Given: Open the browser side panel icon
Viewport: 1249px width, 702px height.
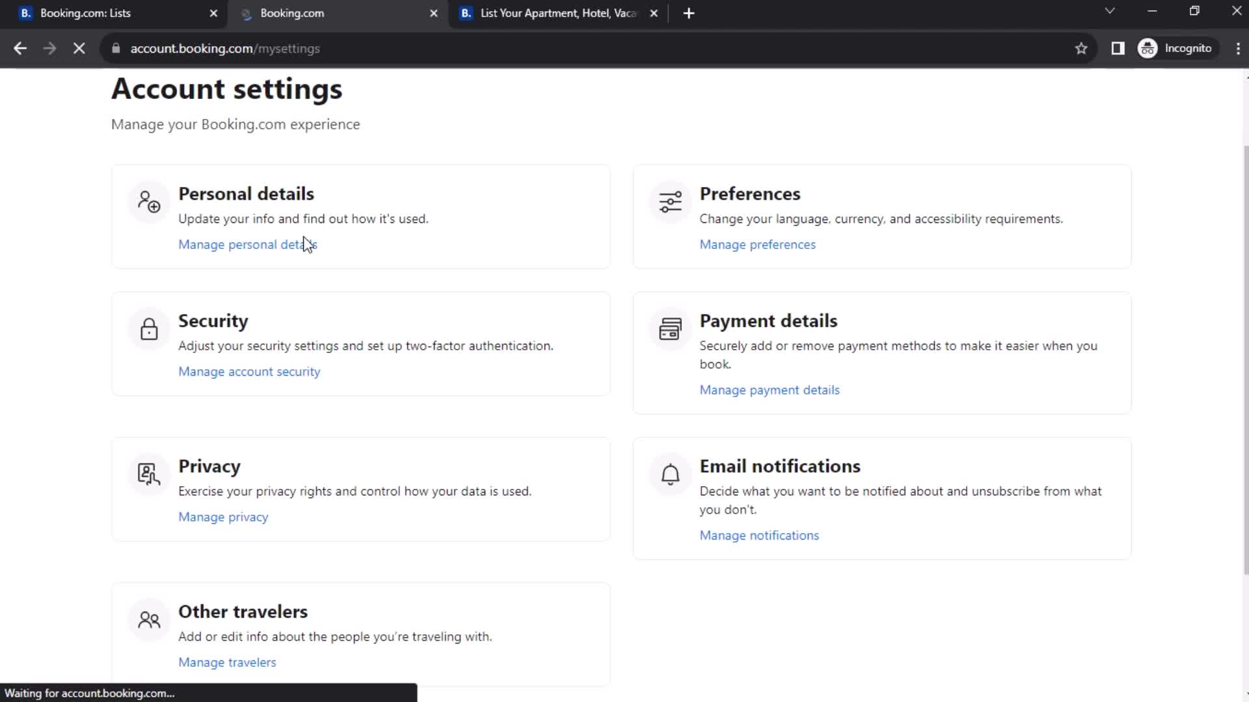Looking at the screenshot, I should pos(1118,48).
